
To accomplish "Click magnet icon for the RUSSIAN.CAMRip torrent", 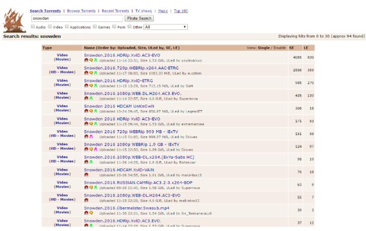I will (x=86, y=188).
